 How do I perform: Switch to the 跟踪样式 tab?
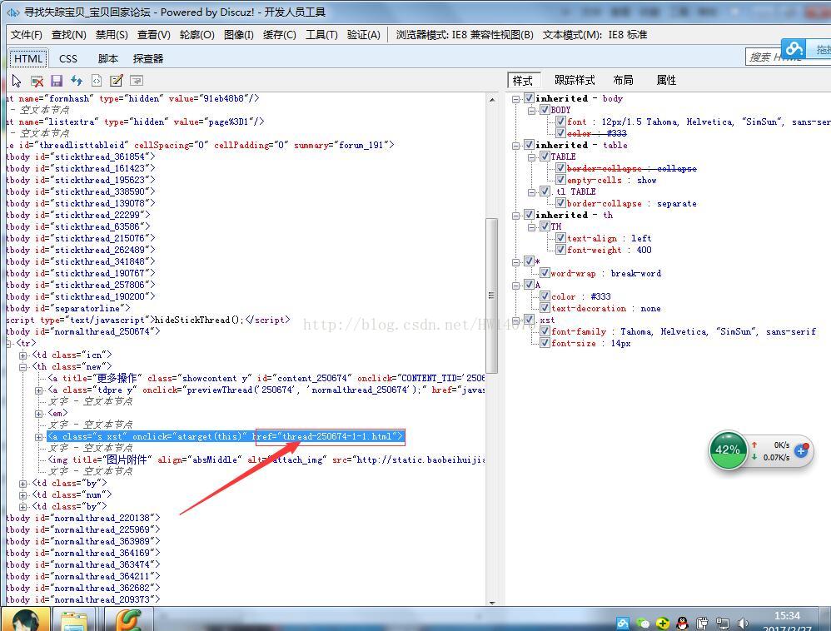coord(575,80)
